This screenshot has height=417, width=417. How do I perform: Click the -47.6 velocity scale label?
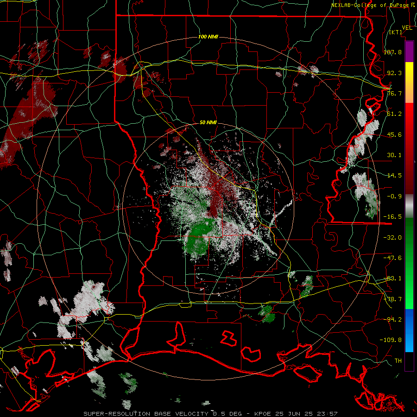pyautogui.click(x=392, y=258)
